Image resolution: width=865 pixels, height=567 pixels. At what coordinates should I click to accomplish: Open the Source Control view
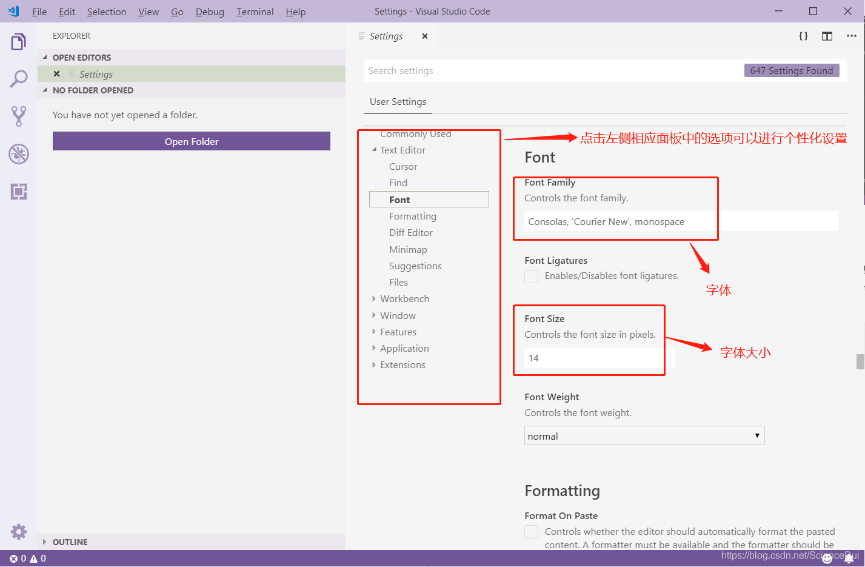(x=19, y=116)
